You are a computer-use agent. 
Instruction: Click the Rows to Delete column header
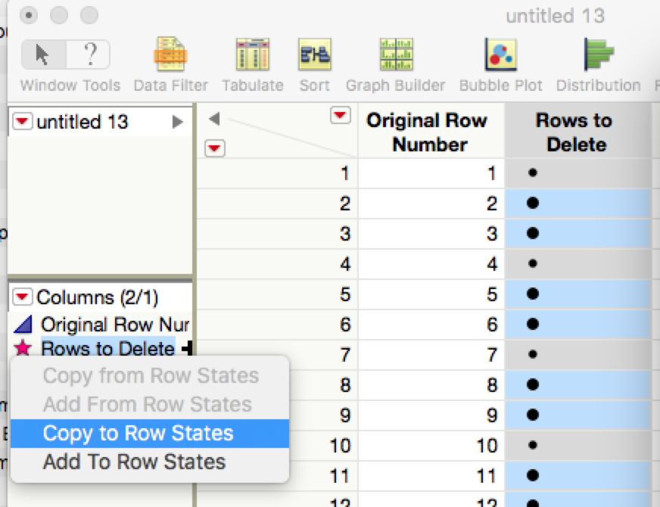[573, 132]
